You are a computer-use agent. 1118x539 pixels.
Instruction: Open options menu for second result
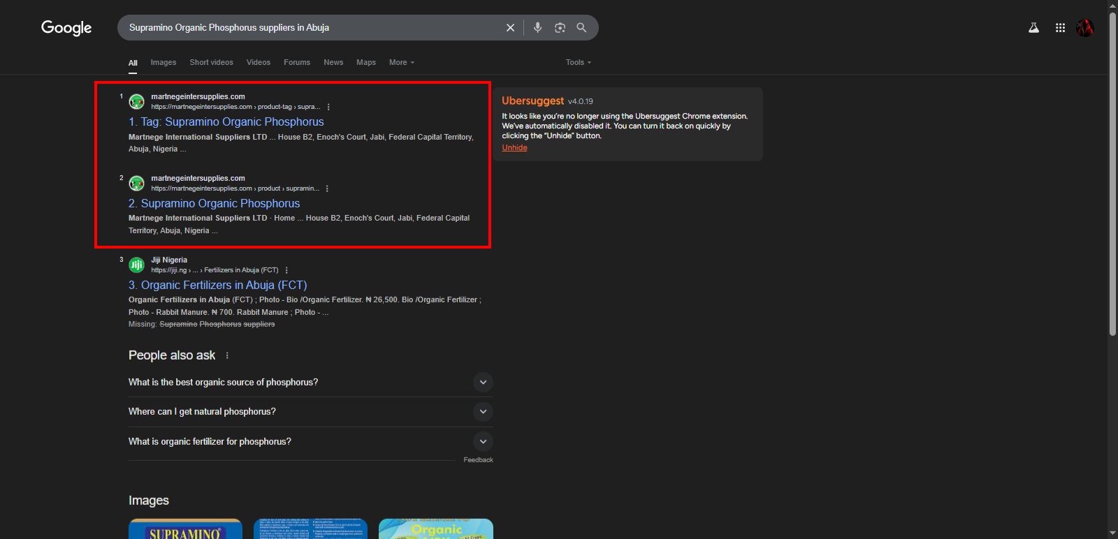327,189
